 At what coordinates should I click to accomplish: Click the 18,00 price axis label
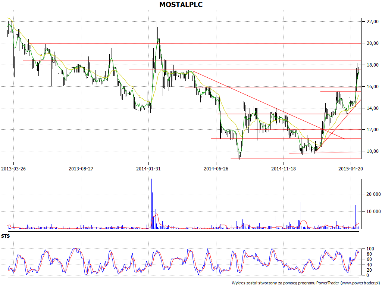(x=373, y=65)
